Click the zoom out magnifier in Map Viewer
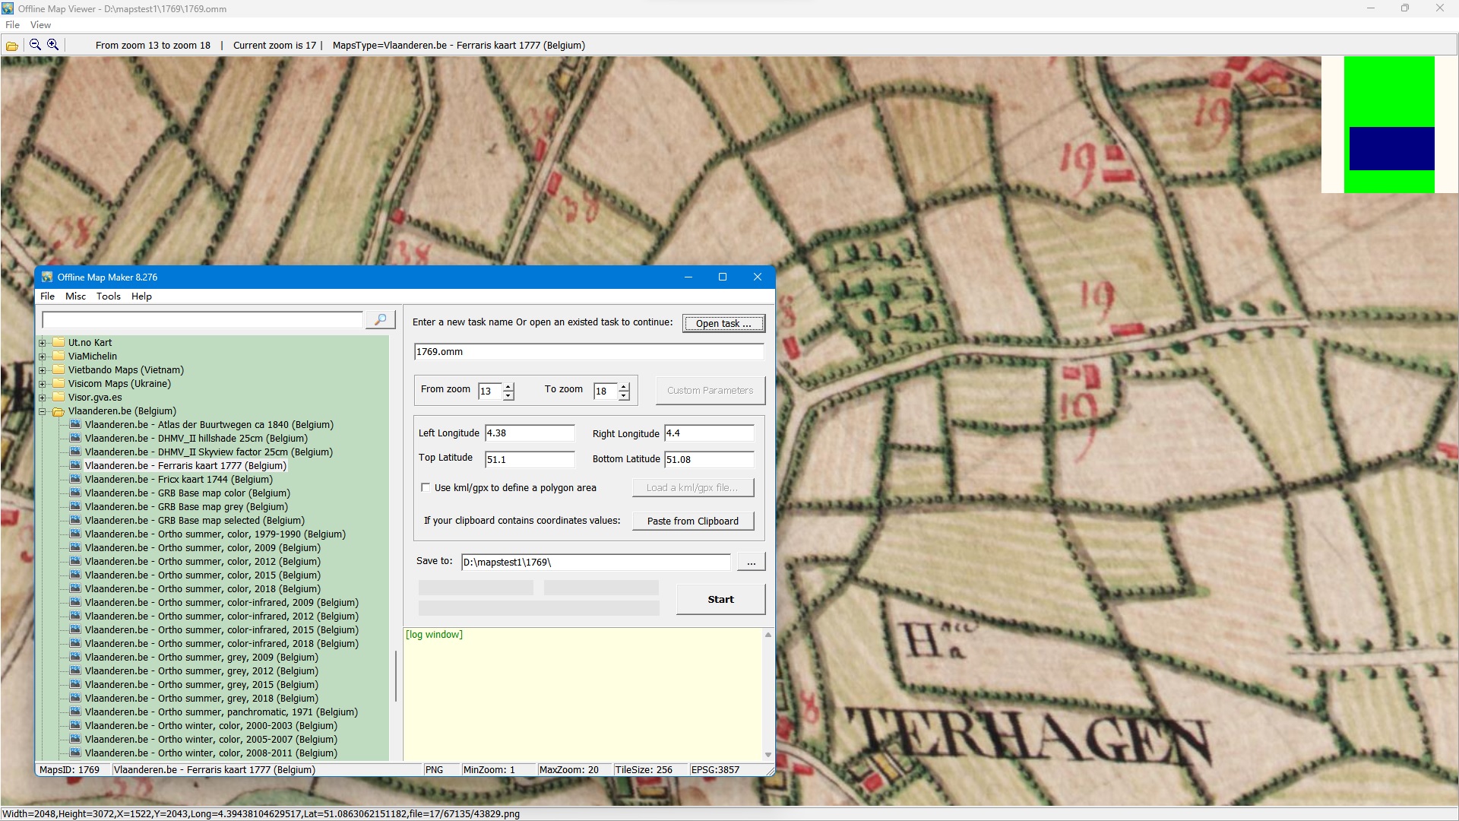 (x=35, y=45)
